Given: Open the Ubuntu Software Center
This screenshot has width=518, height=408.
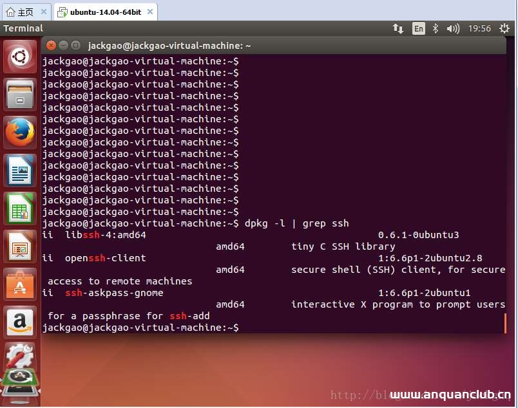Looking at the screenshot, I should click(x=19, y=283).
